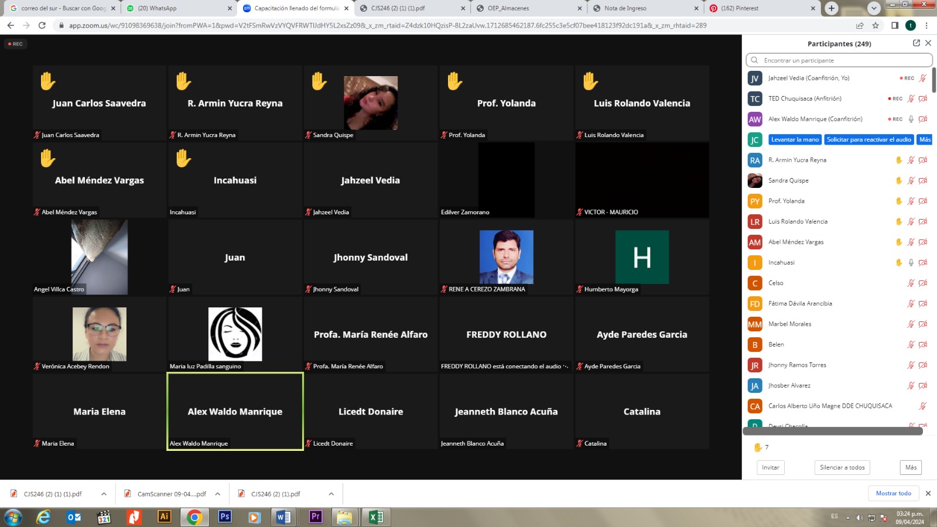Image resolution: width=937 pixels, height=527 pixels.
Task: Click the muted mic icon for Celso
Action: point(911,283)
